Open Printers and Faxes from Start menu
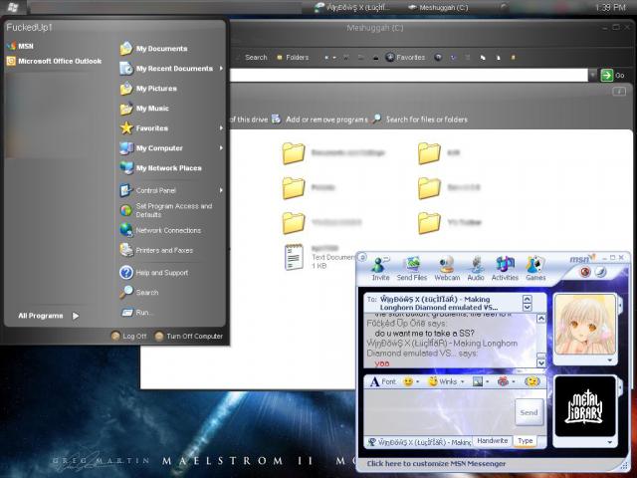This screenshot has width=637, height=478. point(156,250)
